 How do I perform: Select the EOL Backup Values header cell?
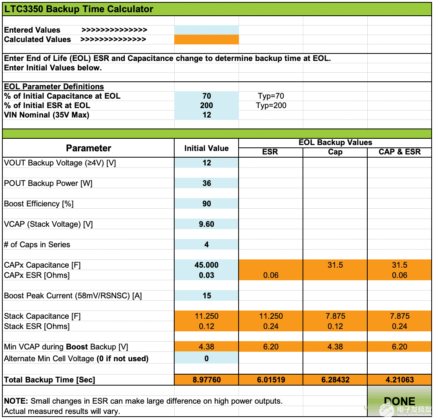(x=335, y=143)
